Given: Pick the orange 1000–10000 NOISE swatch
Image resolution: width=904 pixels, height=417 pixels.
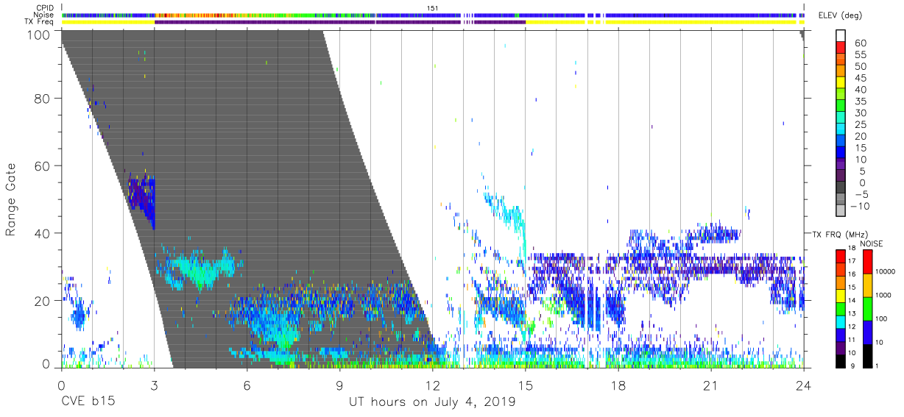Looking at the screenshot, I should click(866, 284).
